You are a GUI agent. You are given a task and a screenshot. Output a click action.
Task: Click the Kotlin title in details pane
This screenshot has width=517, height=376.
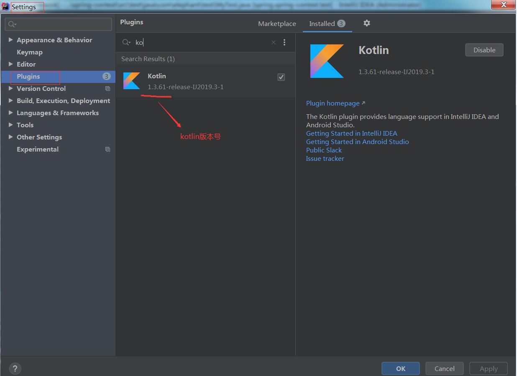(x=374, y=50)
